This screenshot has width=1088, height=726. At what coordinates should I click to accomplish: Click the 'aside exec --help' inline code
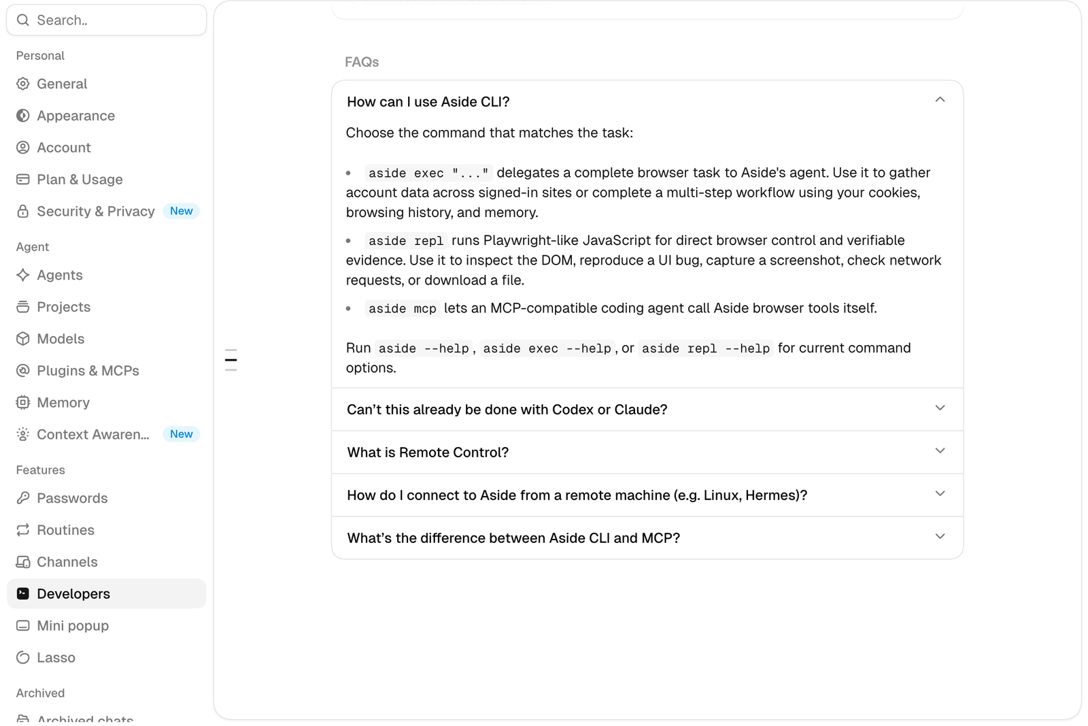pos(547,348)
